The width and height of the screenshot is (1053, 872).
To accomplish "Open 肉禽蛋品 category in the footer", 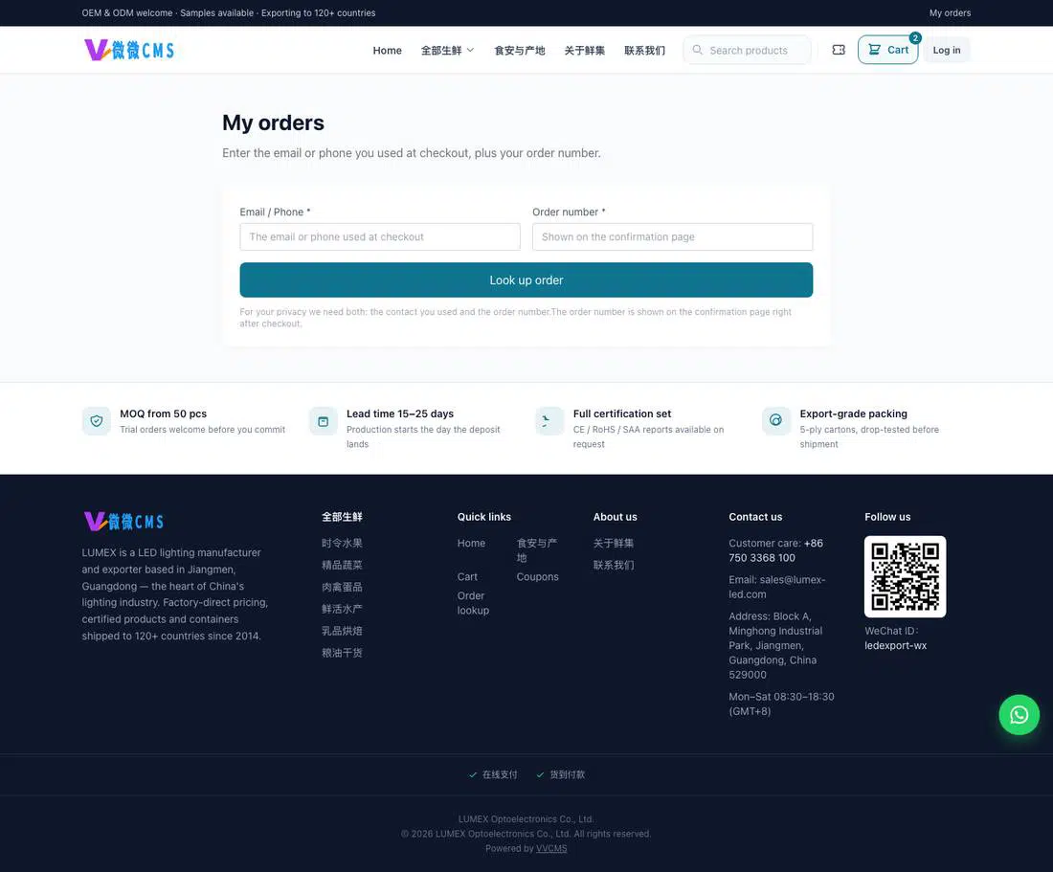I will pos(342,587).
